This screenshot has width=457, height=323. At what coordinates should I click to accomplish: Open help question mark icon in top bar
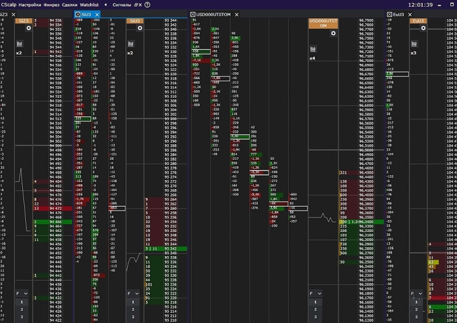click(147, 4)
